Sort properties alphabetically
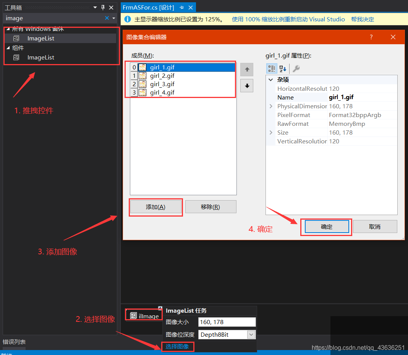 [283, 69]
